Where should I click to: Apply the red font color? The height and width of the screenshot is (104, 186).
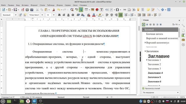(94, 15)
